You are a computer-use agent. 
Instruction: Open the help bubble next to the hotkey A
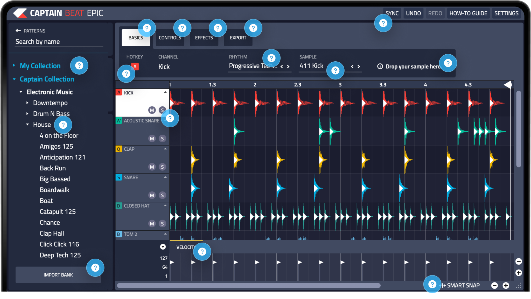[x=126, y=74]
